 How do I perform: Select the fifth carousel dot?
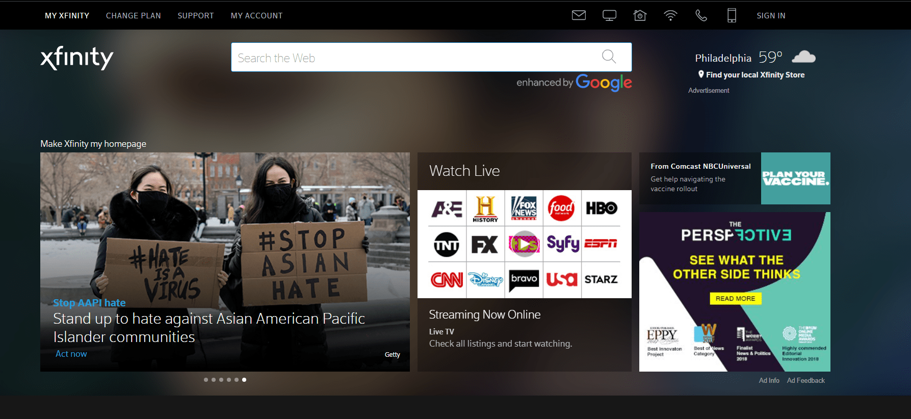237,380
